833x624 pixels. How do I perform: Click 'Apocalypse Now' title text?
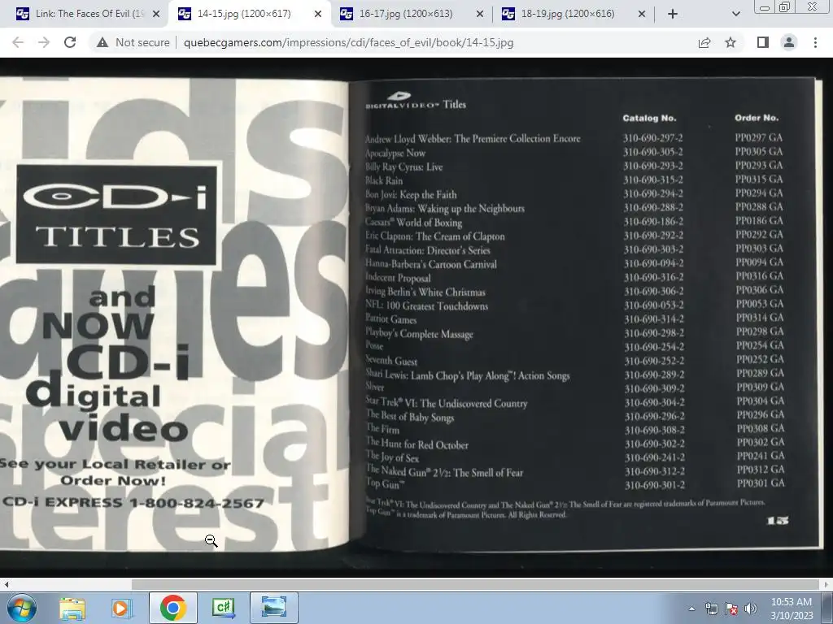pos(396,154)
